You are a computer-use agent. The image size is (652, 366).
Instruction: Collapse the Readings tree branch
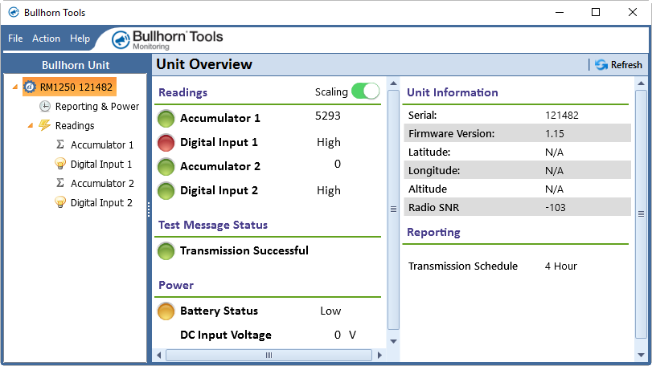tap(30, 126)
